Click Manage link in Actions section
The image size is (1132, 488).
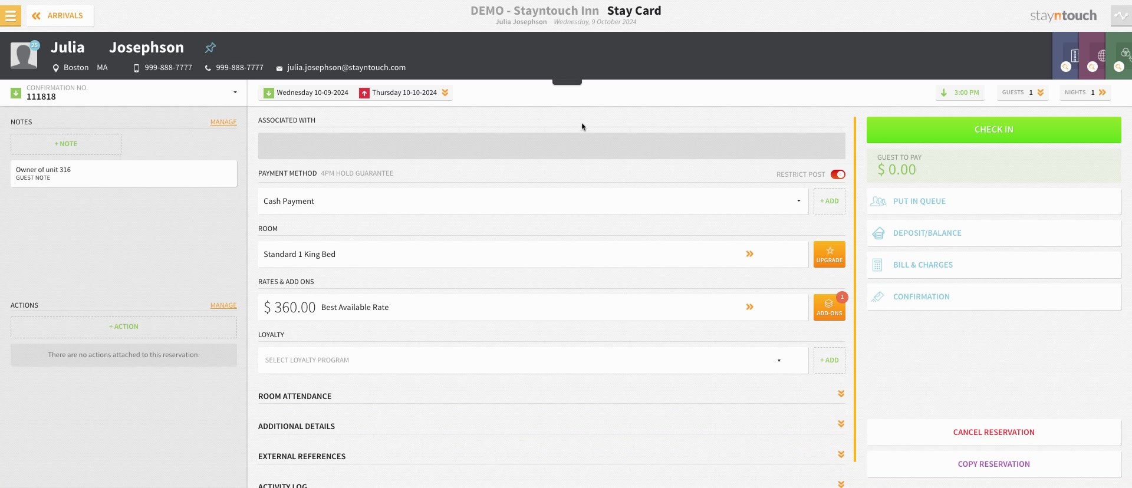coord(223,305)
